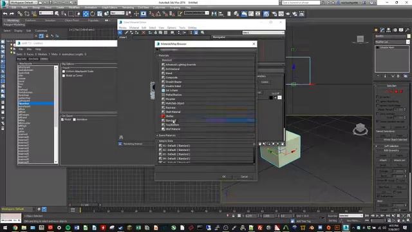Click the highlighted attachpoint list entry
Image resolution: width=412 pixels, height=232 pixels.
pos(36,104)
